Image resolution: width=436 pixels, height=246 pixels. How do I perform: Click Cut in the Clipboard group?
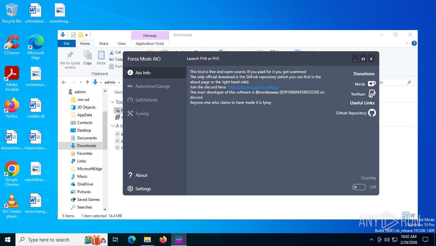[115, 52]
